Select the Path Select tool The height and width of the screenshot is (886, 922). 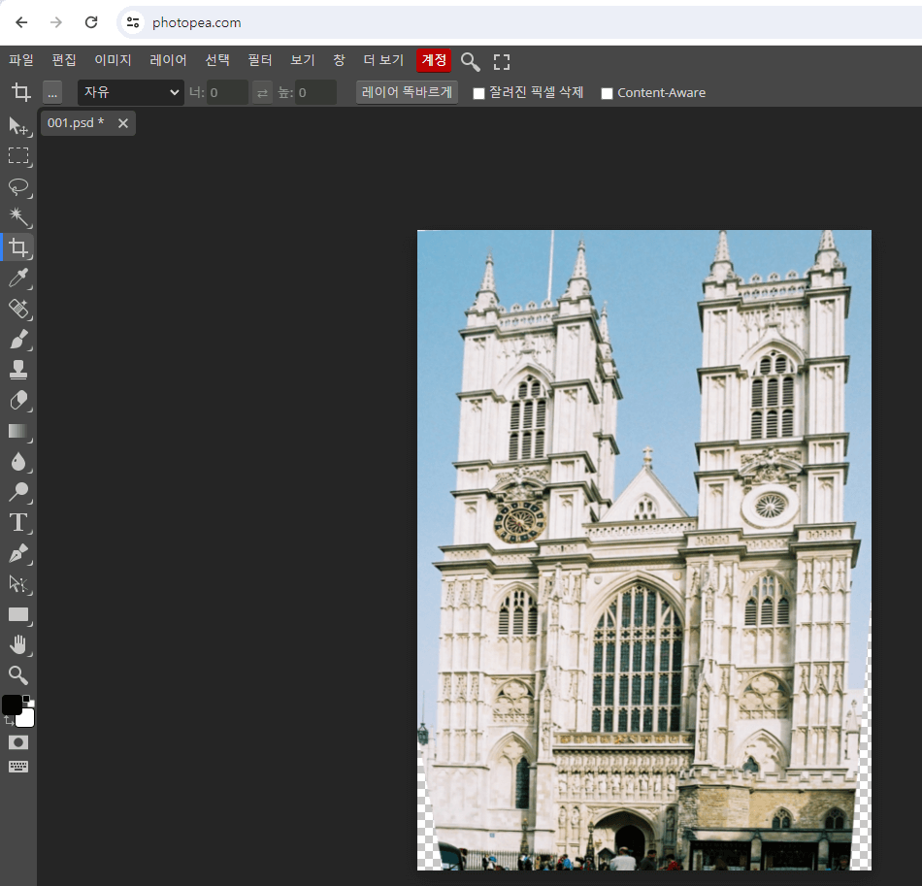[x=18, y=584]
